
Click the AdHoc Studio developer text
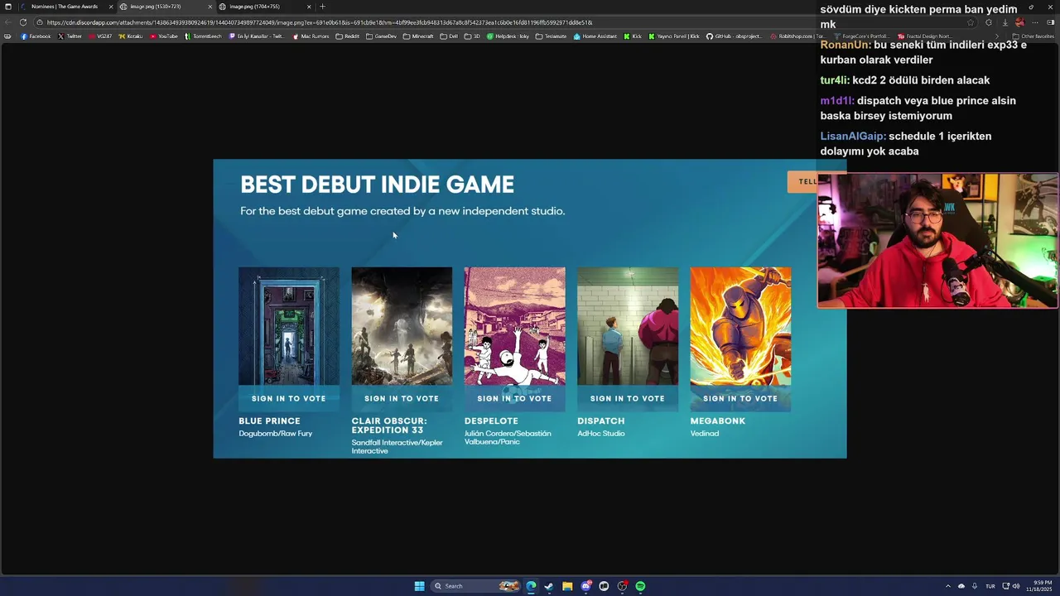tap(601, 434)
